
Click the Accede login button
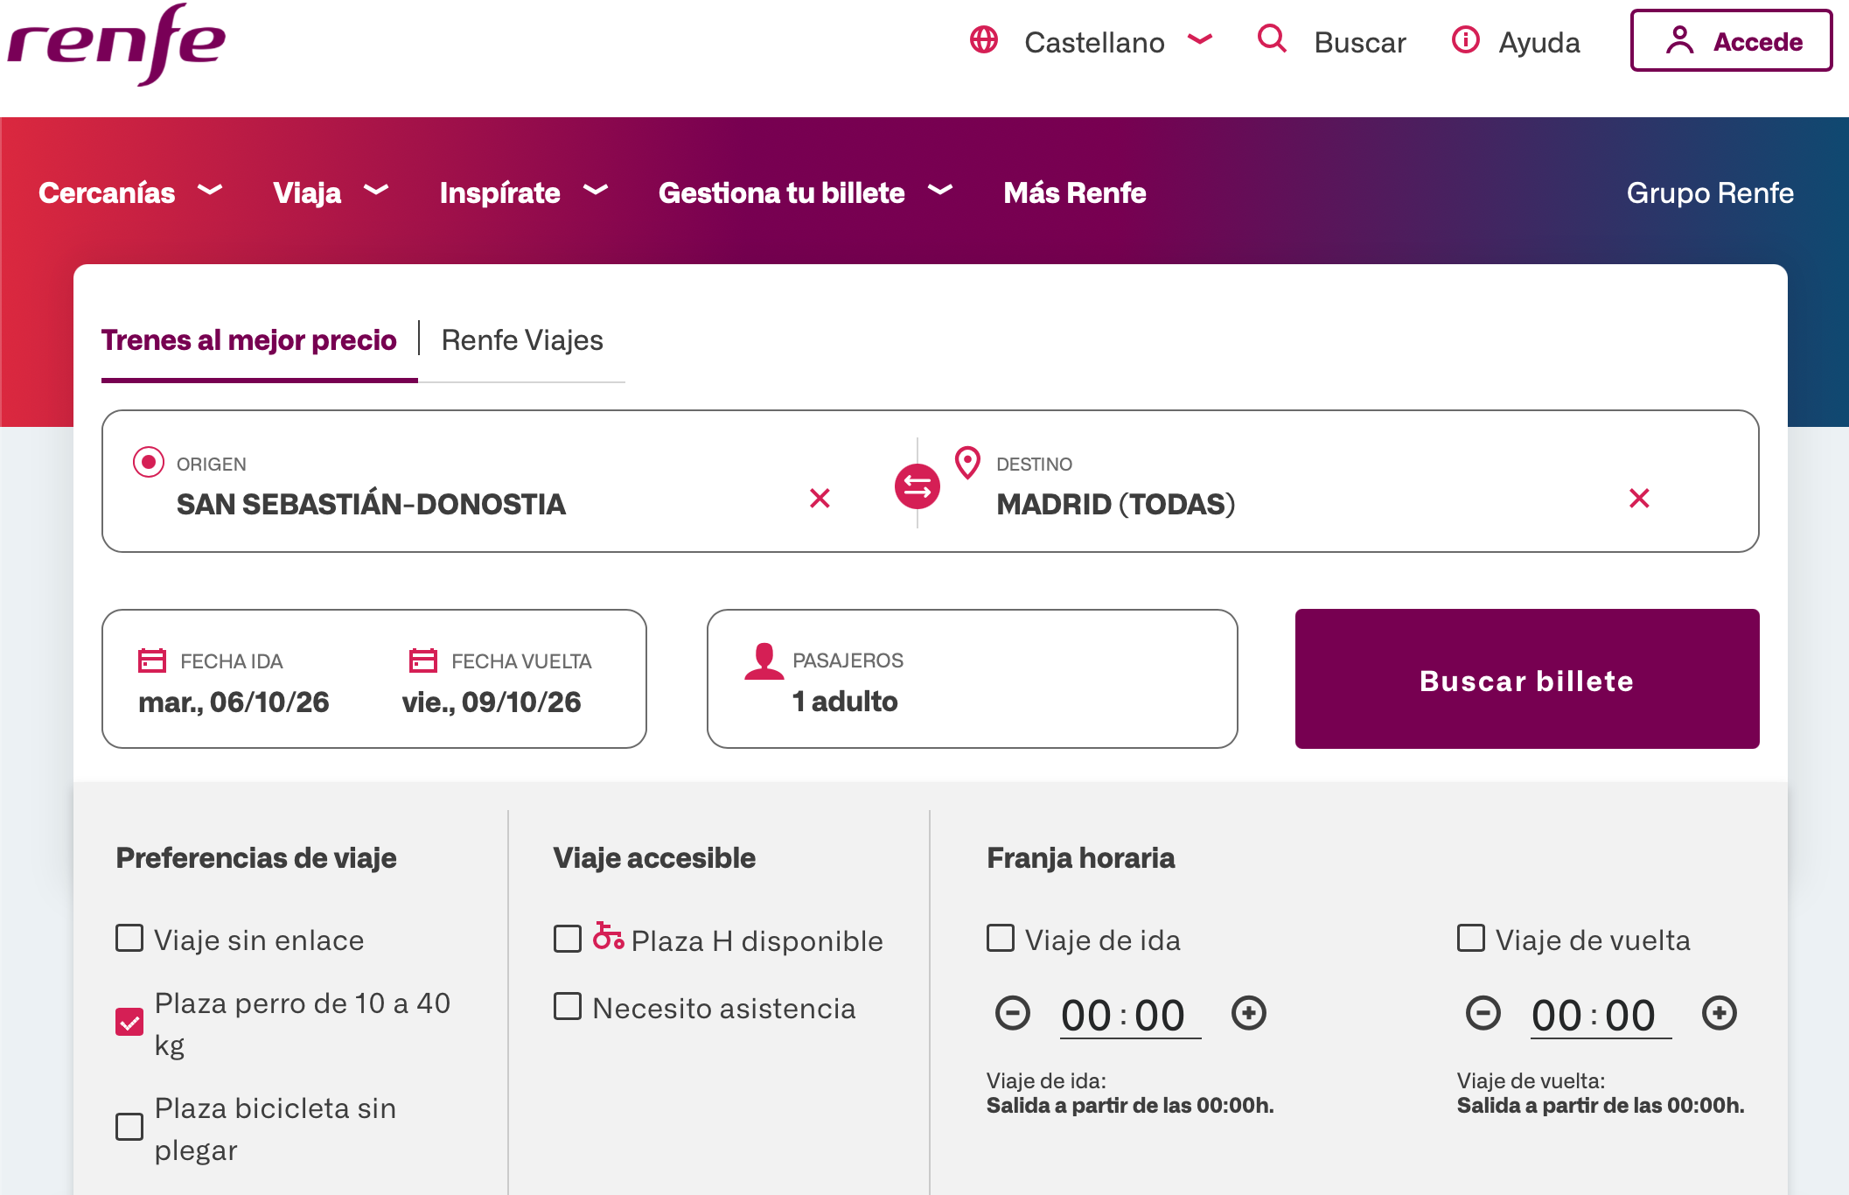click(1732, 40)
